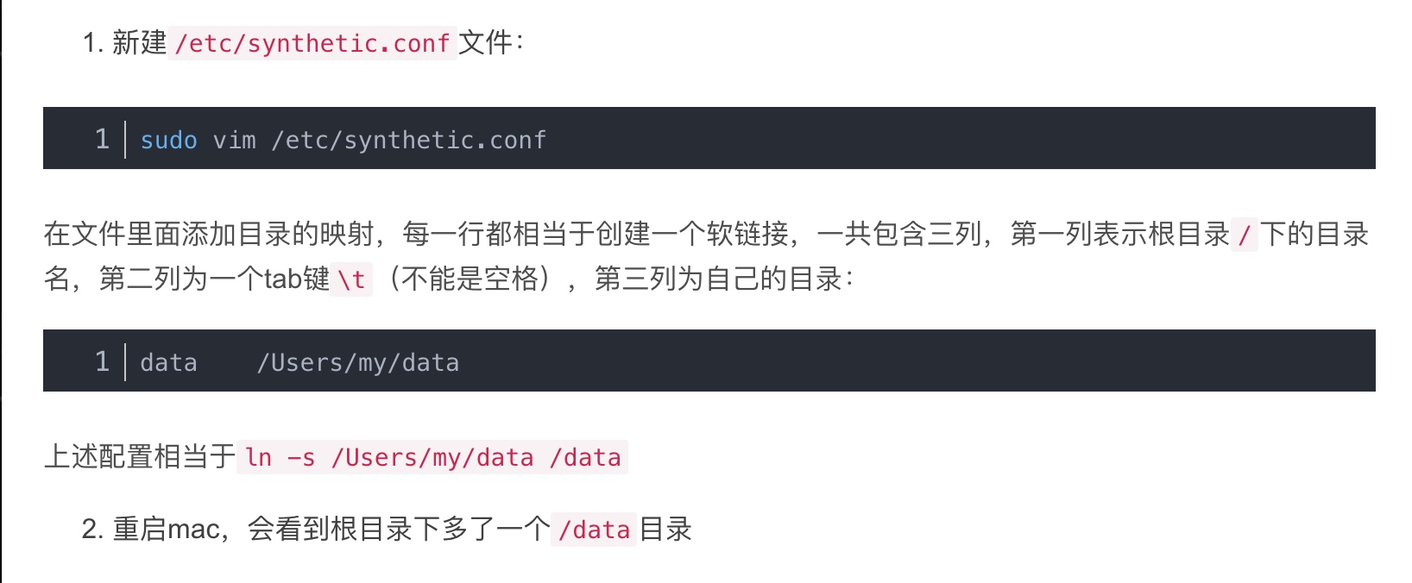Click the /data inline code in step 2
This screenshot has width=1412, height=583.
tap(594, 530)
